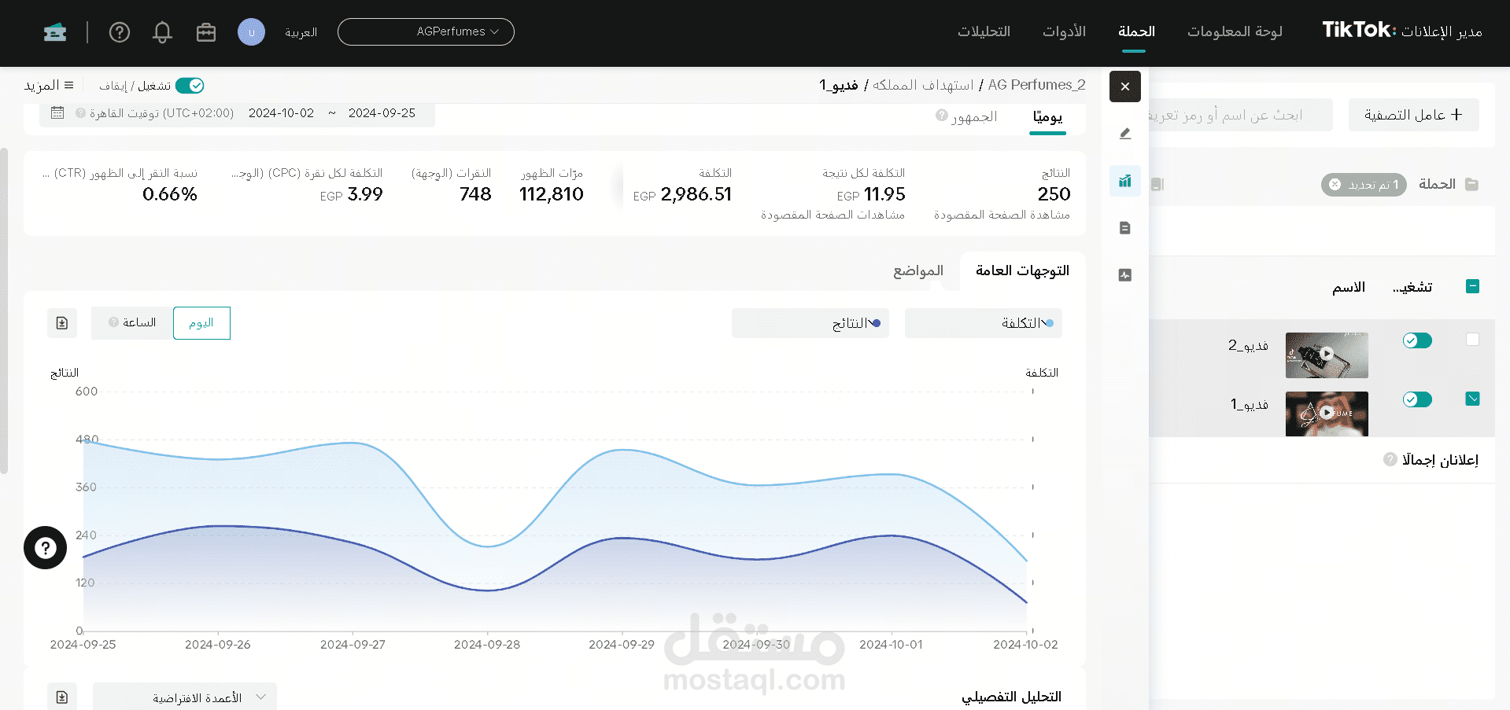Click the light blue التكلفة legend dot
The width and height of the screenshot is (1510, 710).
tap(1050, 323)
